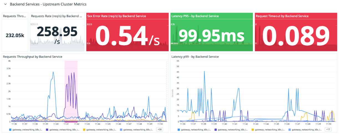Expand the +17 legend overflow button
The width and height of the screenshot is (339, 136).
coord(328,130)
